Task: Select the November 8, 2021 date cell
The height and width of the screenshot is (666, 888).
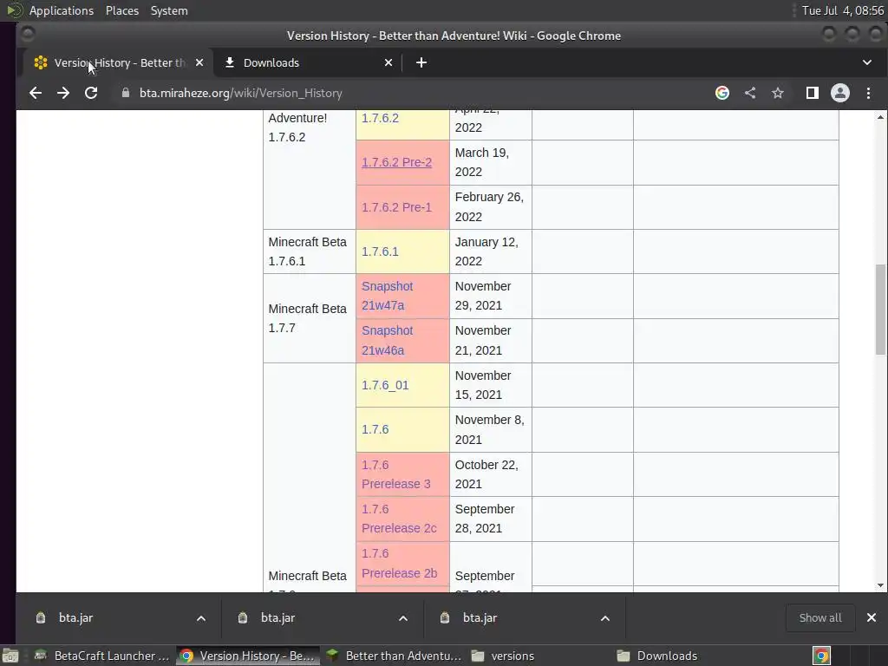Action: click(491, 429)
